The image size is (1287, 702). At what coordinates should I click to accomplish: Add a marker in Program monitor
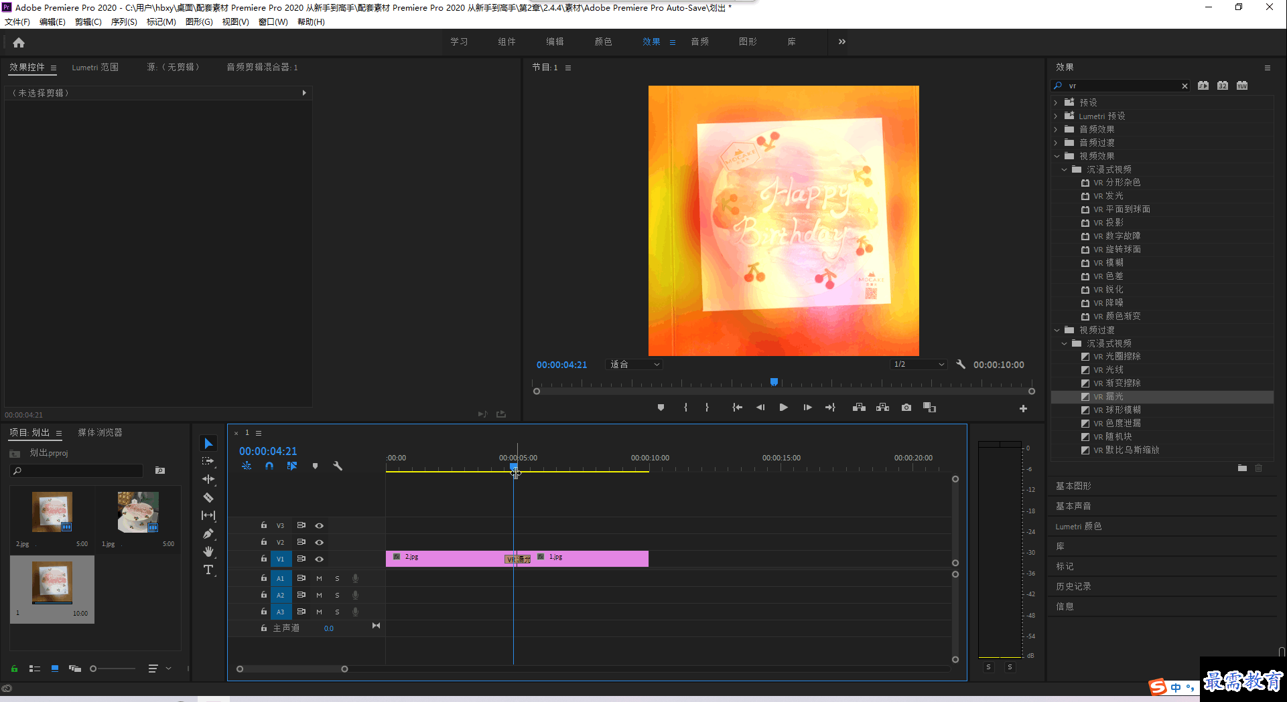[x=661, y=408]
